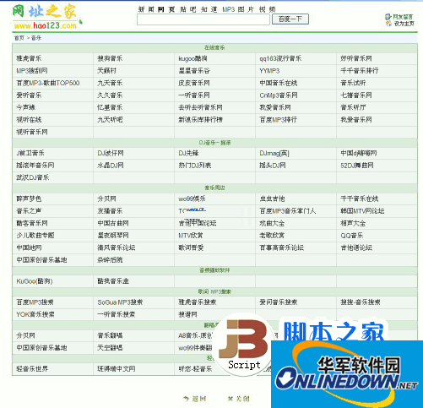Viewport: 423px width, 408px height.
Task: Open the KuGoo(酷狗) software link
Action: (35, 281)
